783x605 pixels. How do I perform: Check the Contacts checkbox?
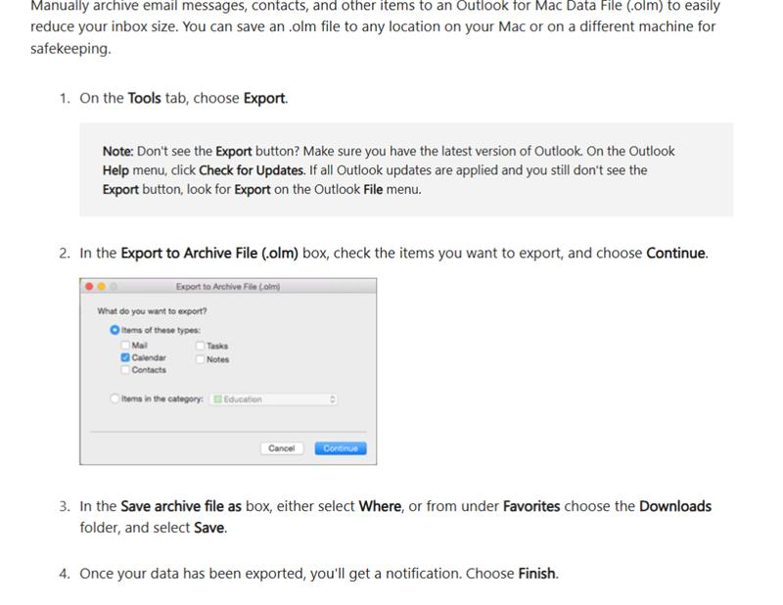pyautogui.click(x=125, y=370)
